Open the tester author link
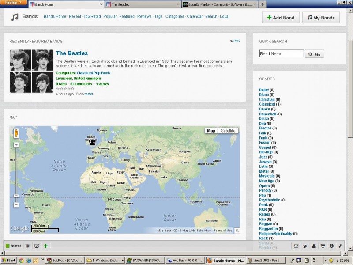 [89, 94]
